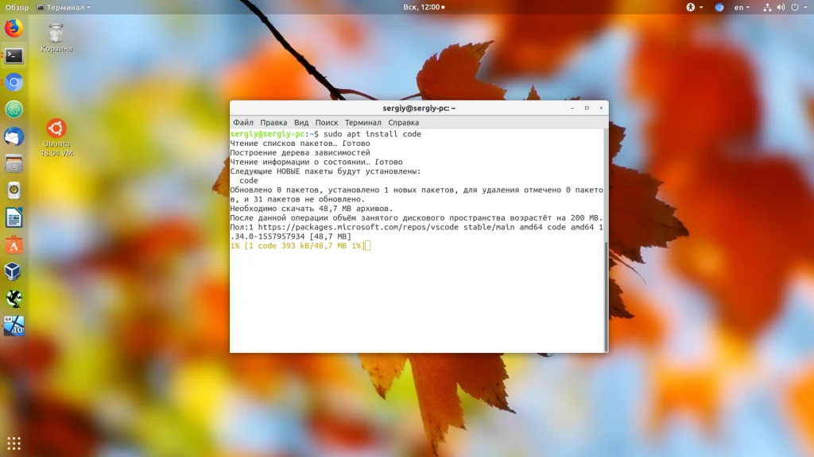Open Ubuntu Software orange bag icon
The image size is (814, 457).
tap(14, 244)
